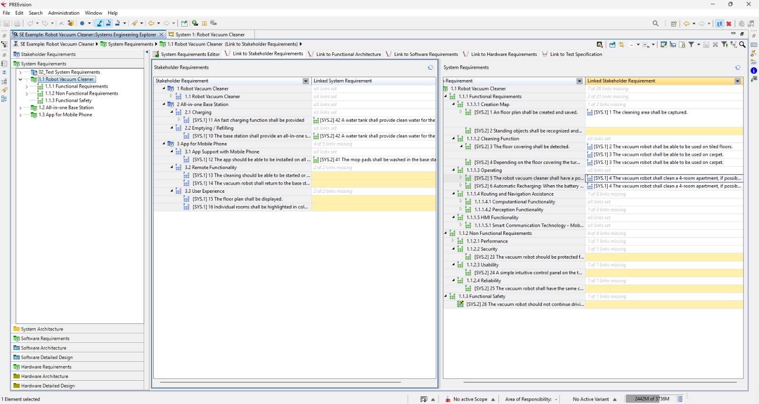
Task: Open the System Requirements Editor tab
Action: click(186, 54)
